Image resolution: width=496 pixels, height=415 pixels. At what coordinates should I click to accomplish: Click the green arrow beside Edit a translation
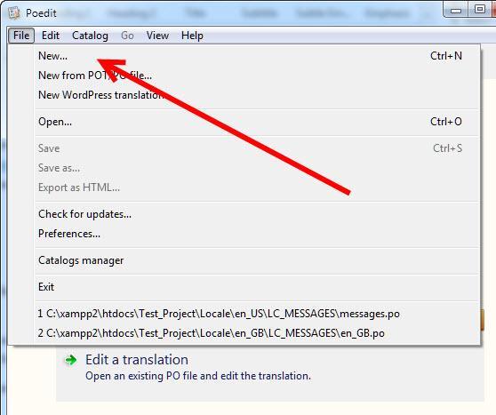71,360
